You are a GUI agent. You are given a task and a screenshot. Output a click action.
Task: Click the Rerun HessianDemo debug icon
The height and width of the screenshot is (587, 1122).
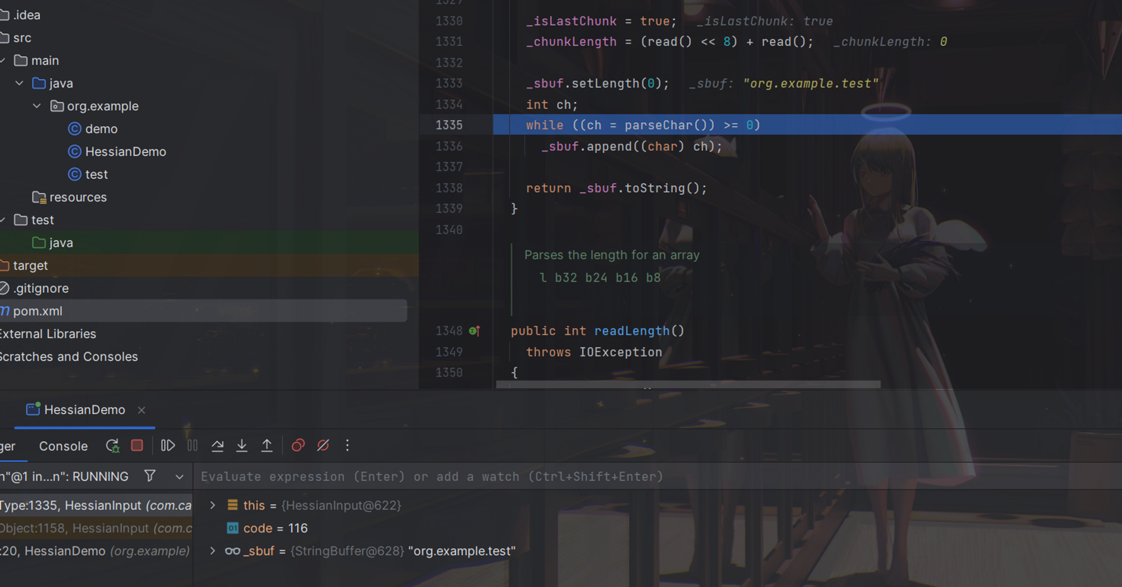[x=112, y=446]
